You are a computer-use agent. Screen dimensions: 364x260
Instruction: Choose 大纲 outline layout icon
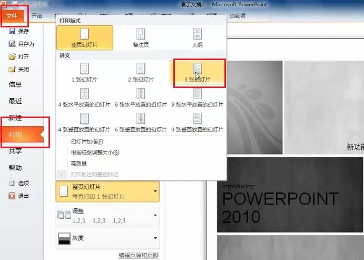point(198,34)
